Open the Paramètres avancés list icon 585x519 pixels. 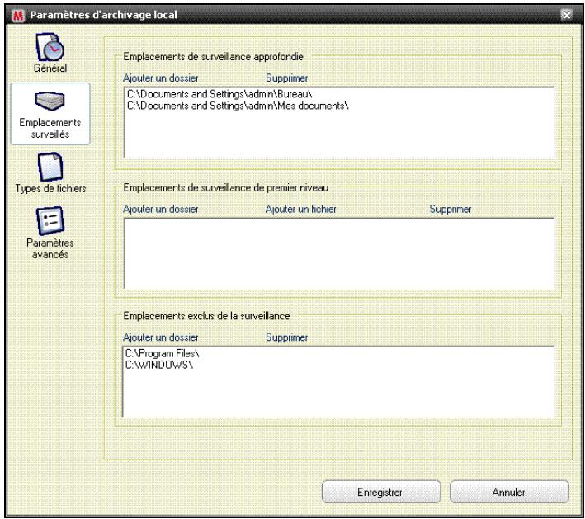[50, 221]
